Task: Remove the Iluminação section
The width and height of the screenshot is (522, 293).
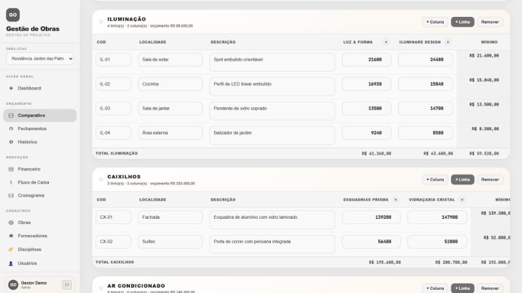Action: [x=490, y=22]
